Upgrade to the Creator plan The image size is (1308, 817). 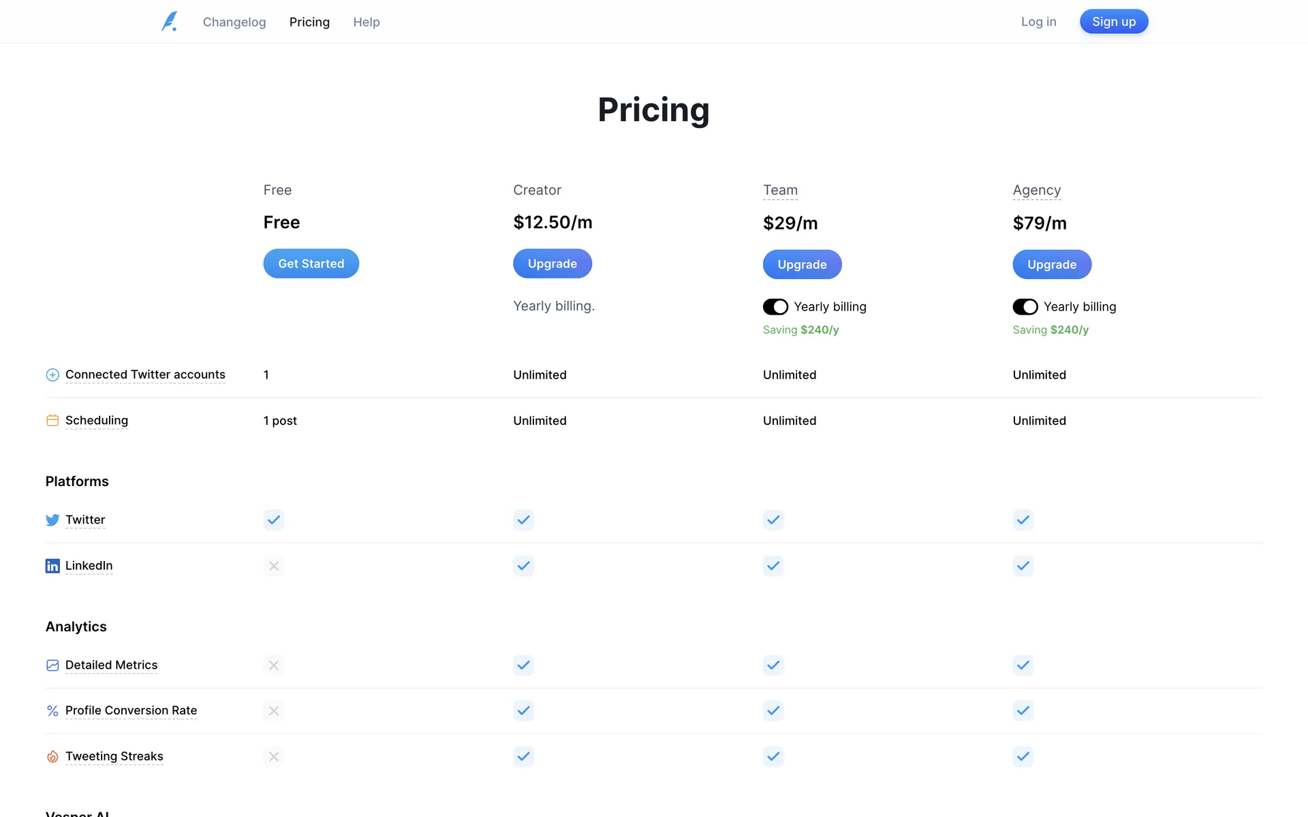(552, 263)
